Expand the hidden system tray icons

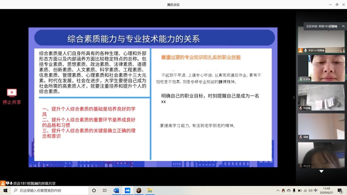point(278,191)
